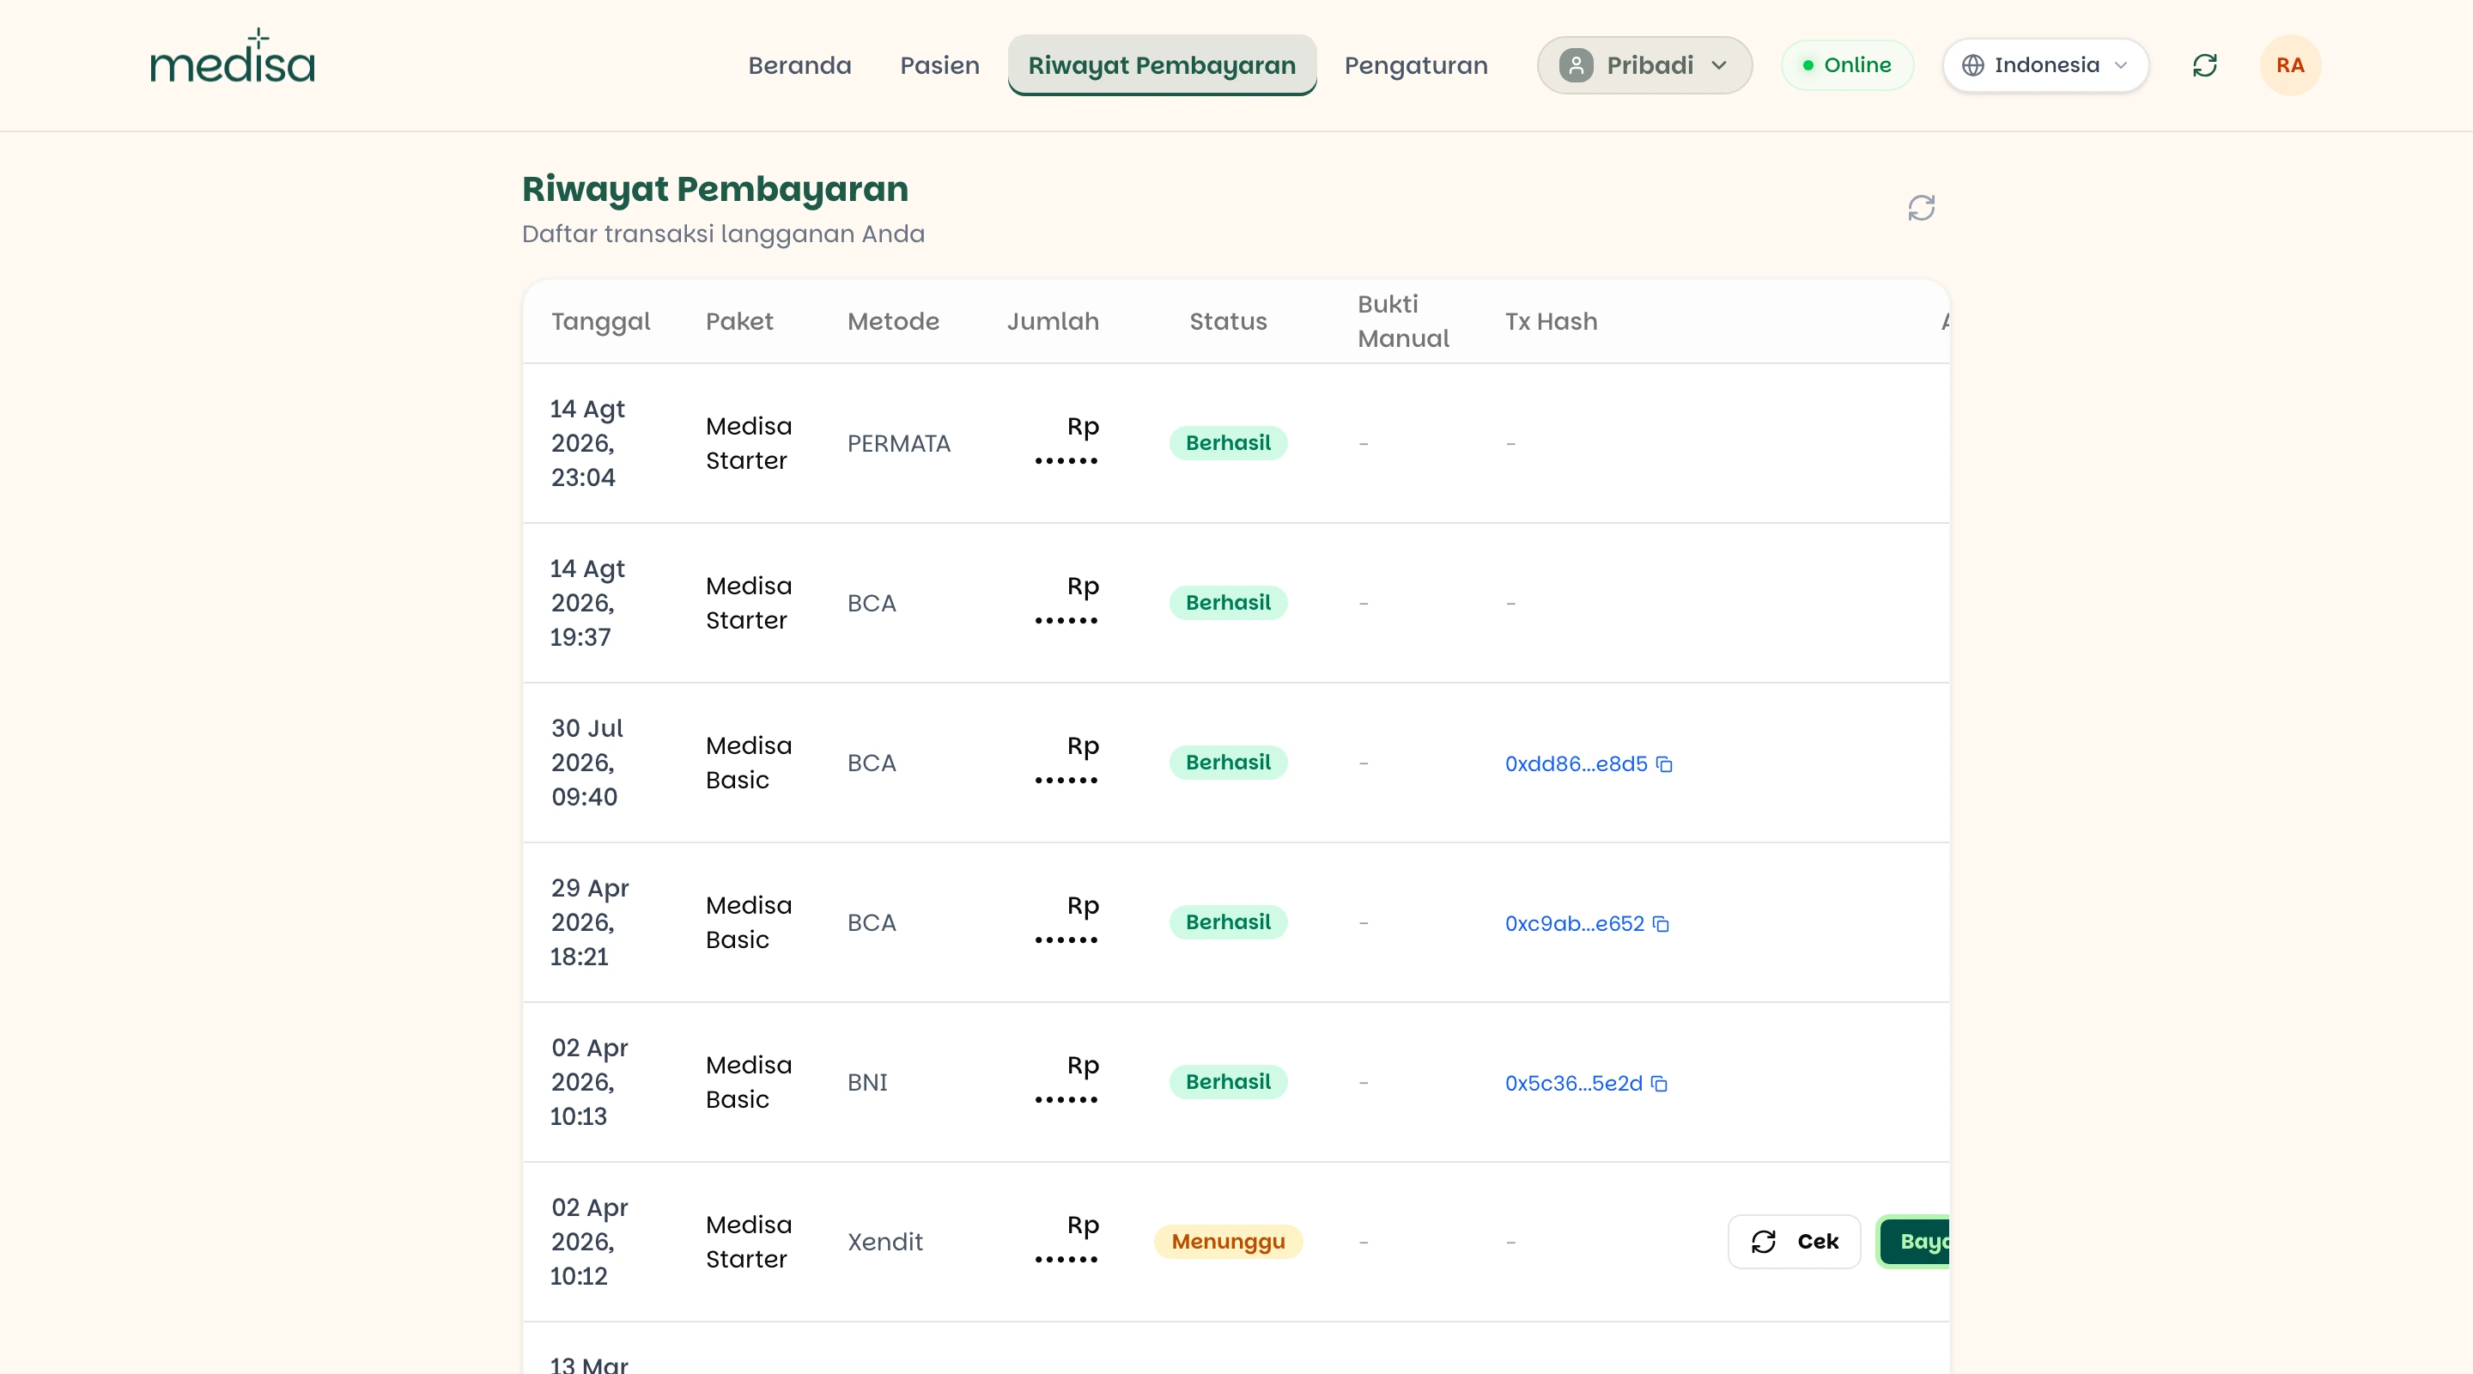Click the Tx Hash column header
This screenshot has width=2473, height=1374.
(x=1551, y=320)
